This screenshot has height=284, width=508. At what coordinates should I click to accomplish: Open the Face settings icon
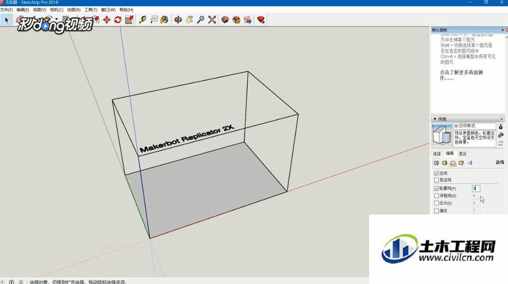445,163
